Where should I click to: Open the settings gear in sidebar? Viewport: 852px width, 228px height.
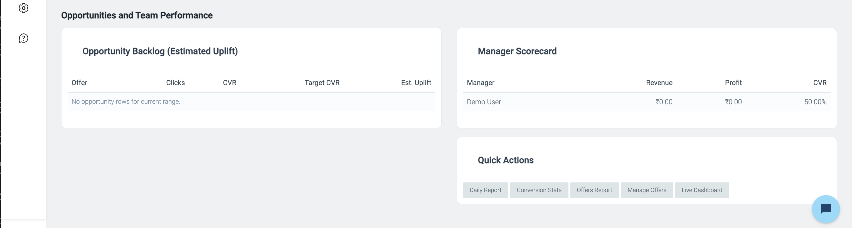click(x=23, y=8)
